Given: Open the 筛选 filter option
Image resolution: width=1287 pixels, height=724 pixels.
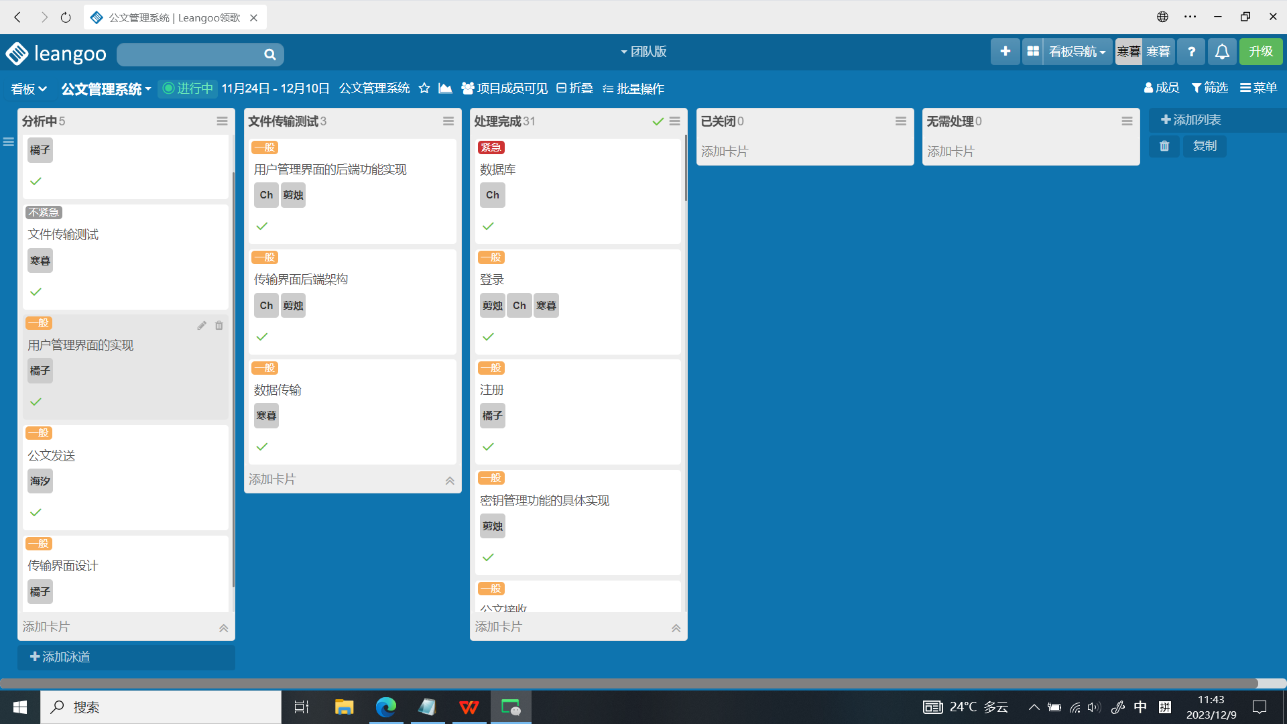Looking at the screenshot, I should 1209,88.
